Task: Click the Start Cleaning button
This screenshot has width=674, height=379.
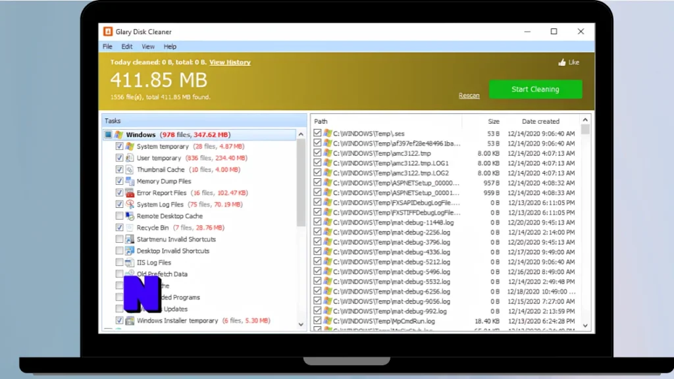Action: [x=535, y=89]
